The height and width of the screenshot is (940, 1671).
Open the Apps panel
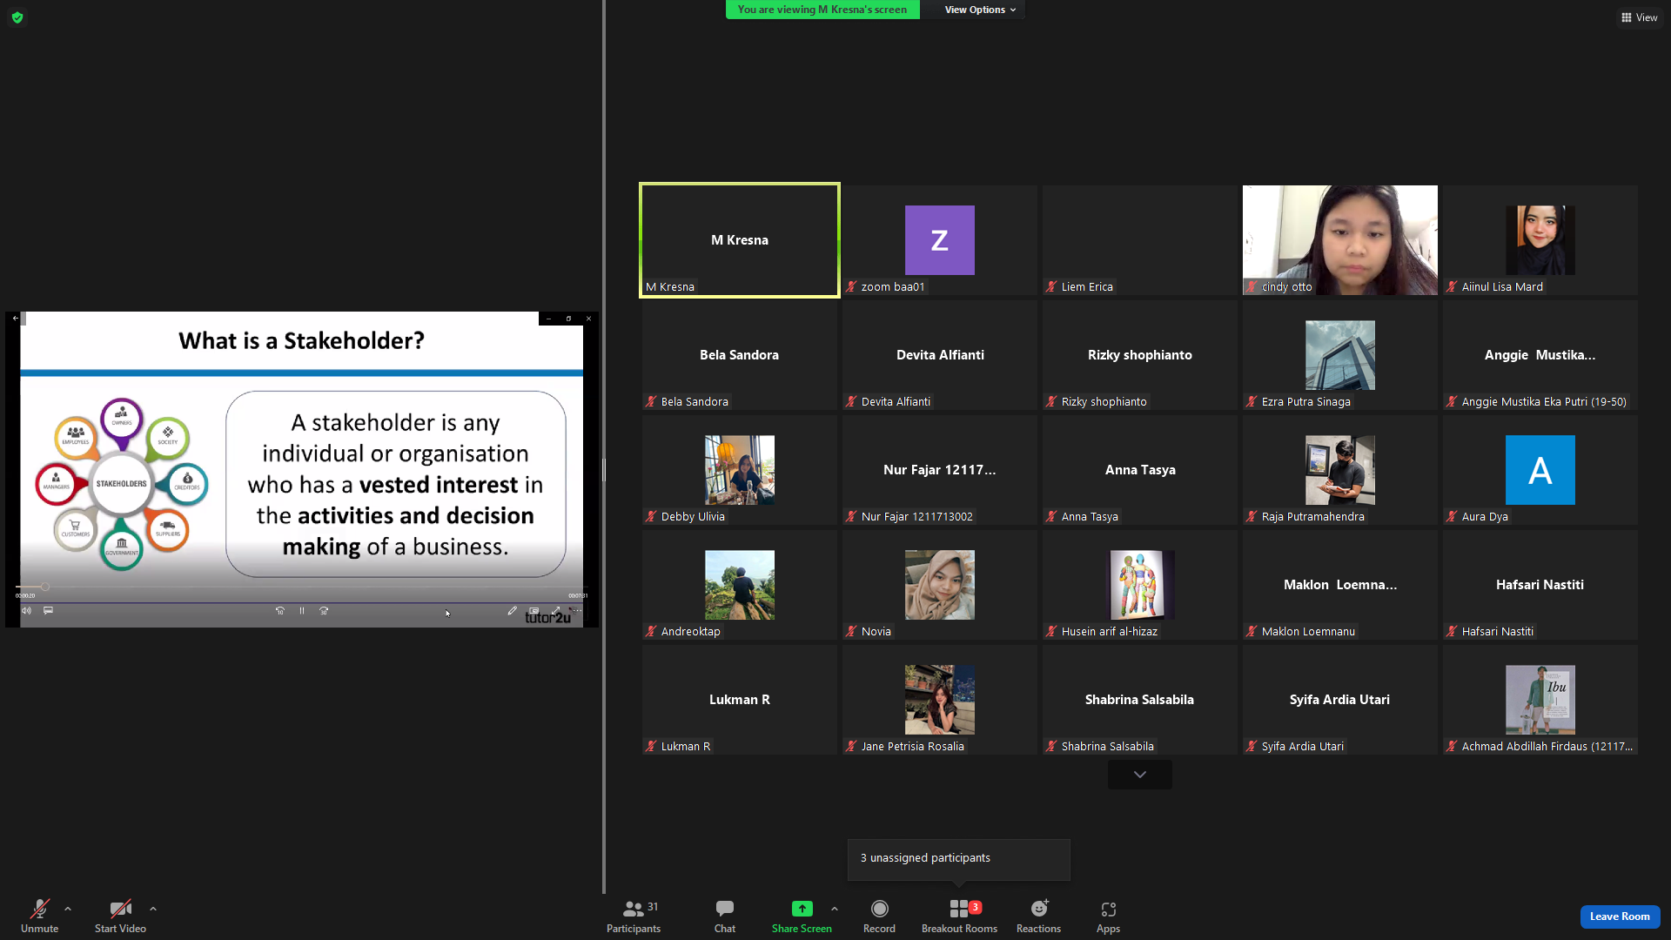(x=1108, y=916)
